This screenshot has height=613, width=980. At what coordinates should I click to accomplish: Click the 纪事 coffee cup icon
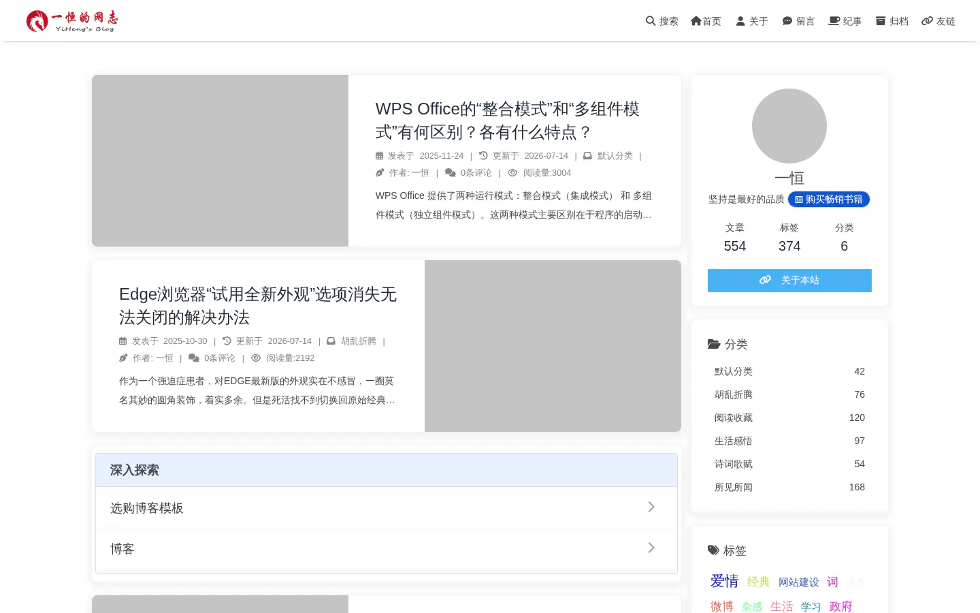[834, 21]
